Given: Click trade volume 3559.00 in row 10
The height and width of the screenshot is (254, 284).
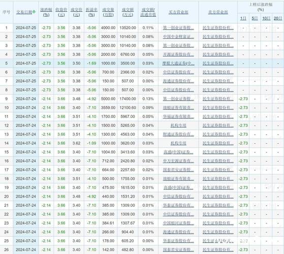Looking at the screenshot, I should point(108,108).
